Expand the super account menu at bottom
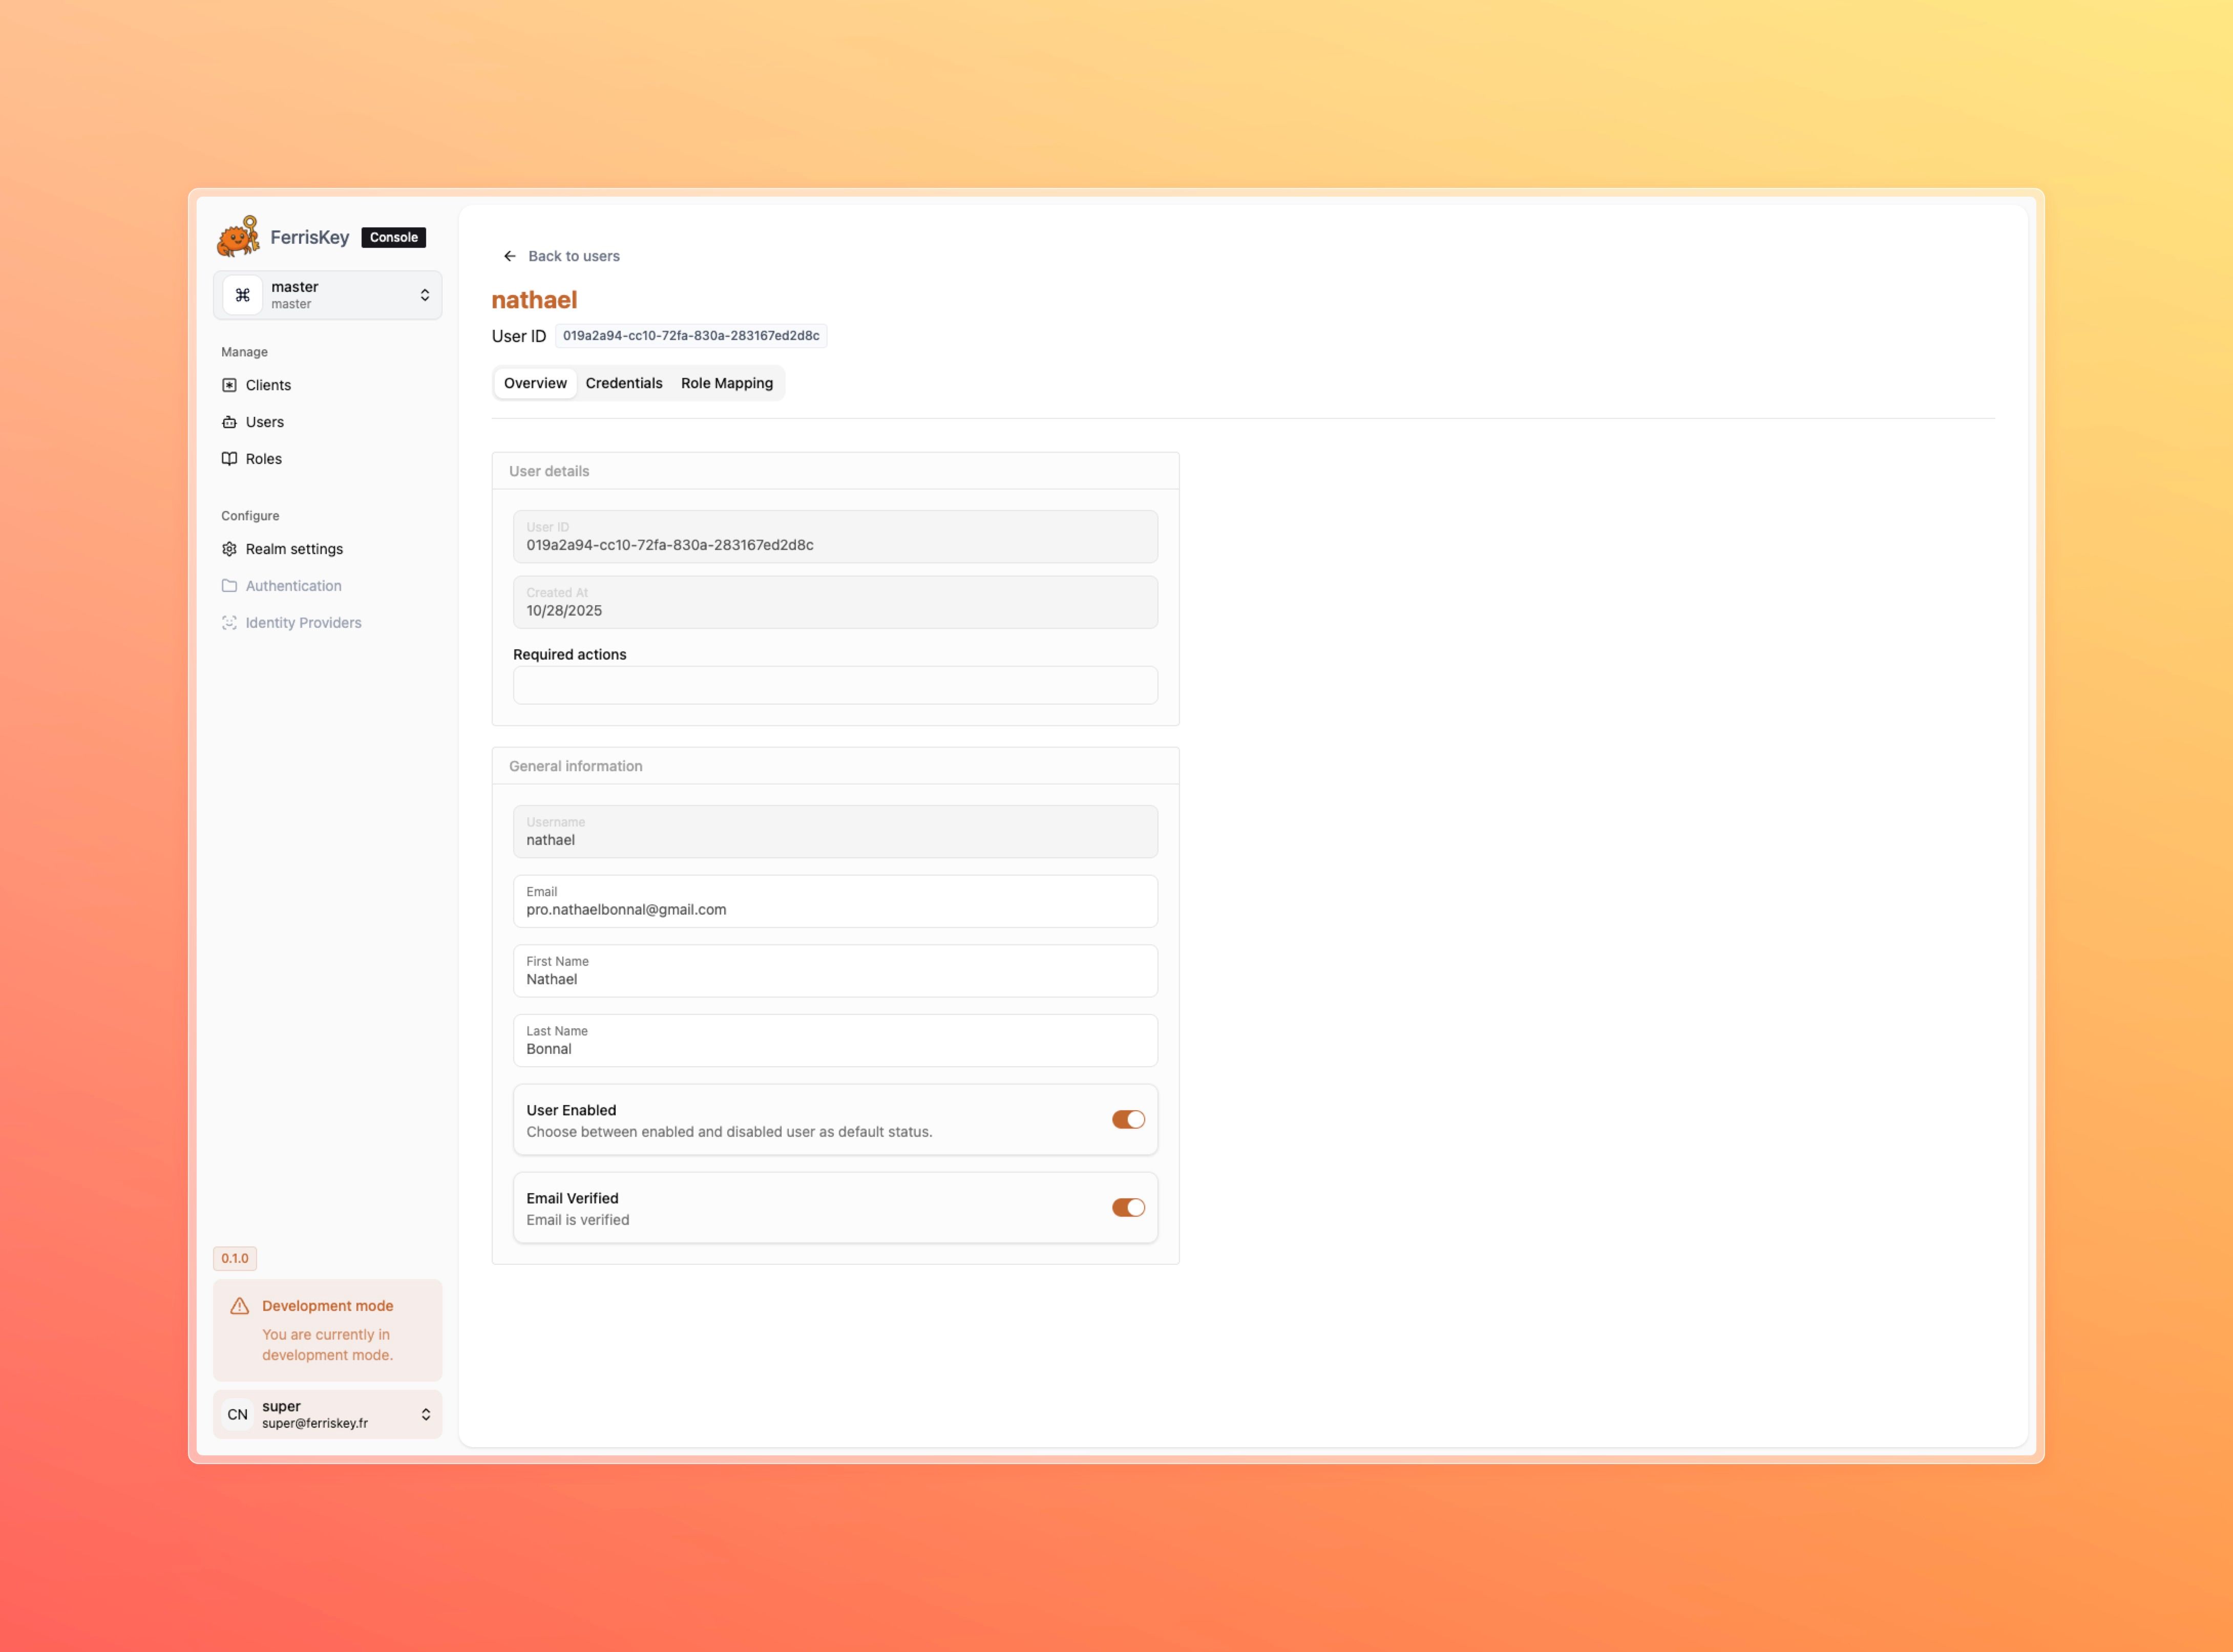 click(328, 1413)
